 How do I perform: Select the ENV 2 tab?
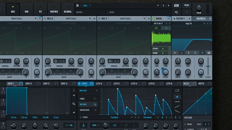click(x=33, y=83)
